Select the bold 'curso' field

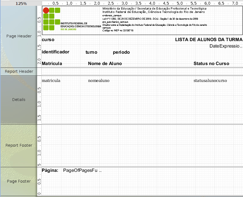[48, 40]
